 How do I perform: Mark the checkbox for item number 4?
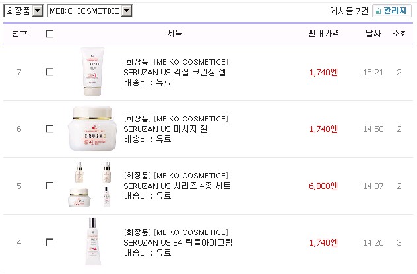pos(49,242)
